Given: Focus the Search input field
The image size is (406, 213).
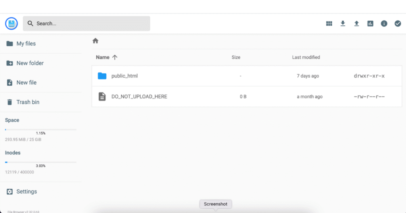Looking at the screenshot, I should (86, 23).
